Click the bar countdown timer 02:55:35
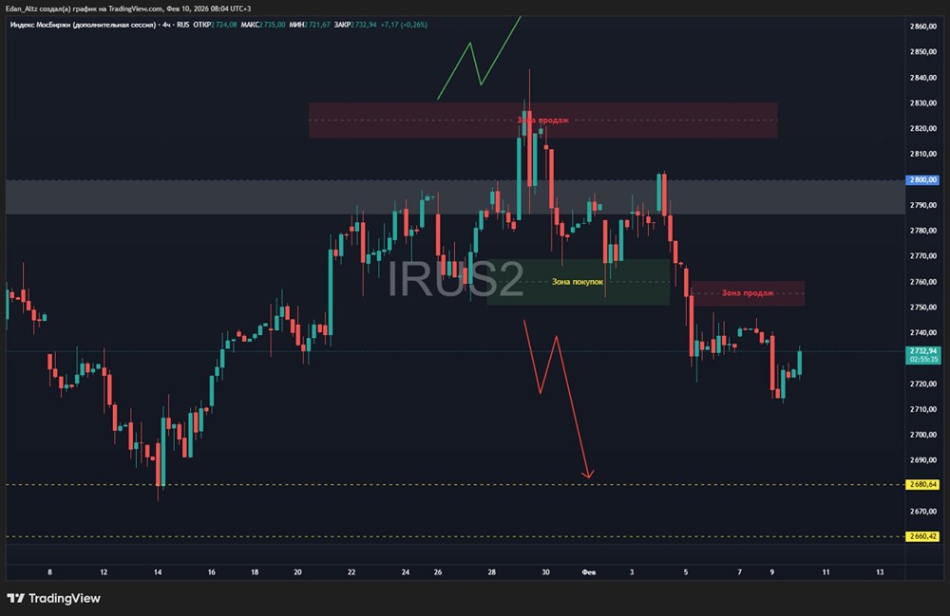The image size is (950, 616). 922,360
